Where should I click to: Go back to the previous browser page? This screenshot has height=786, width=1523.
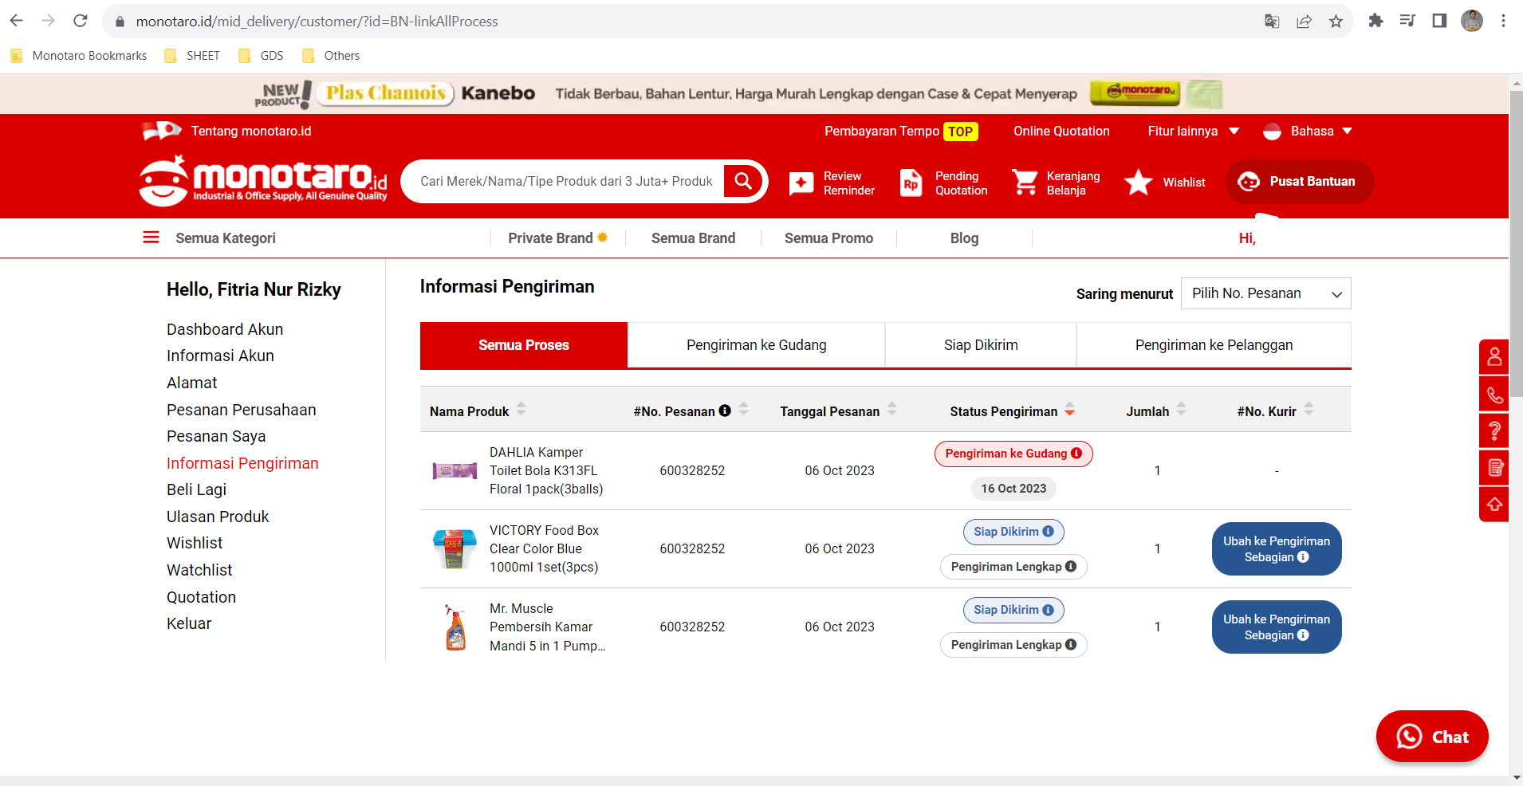17,21
